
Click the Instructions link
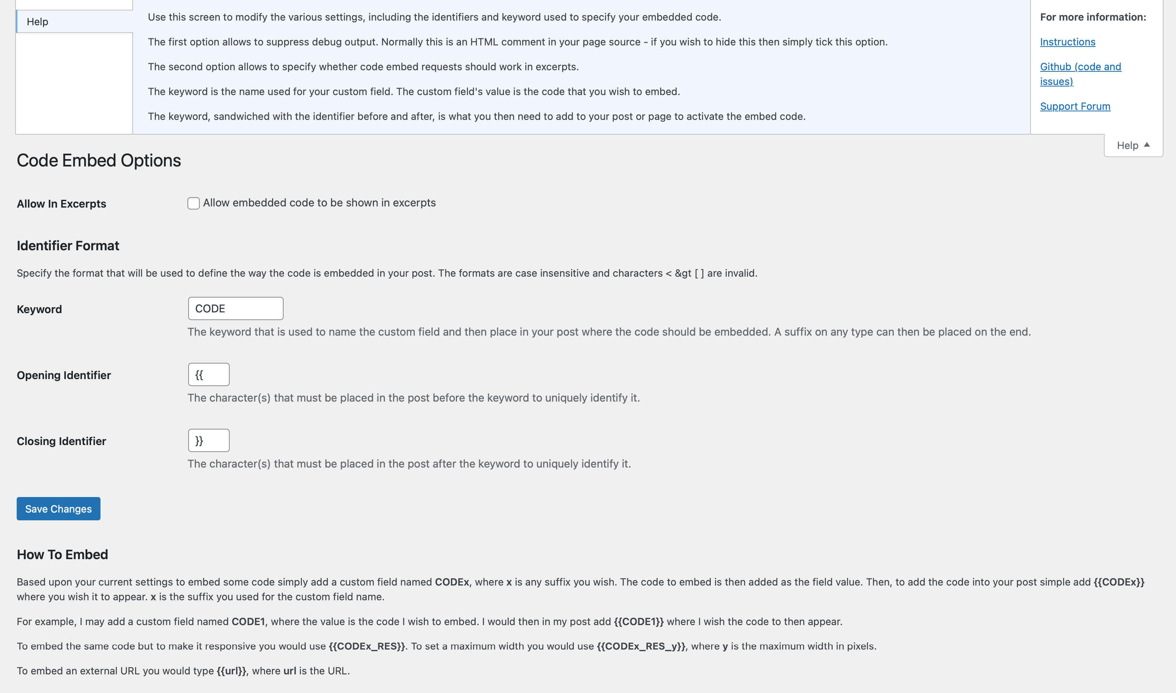(1067, 41)
